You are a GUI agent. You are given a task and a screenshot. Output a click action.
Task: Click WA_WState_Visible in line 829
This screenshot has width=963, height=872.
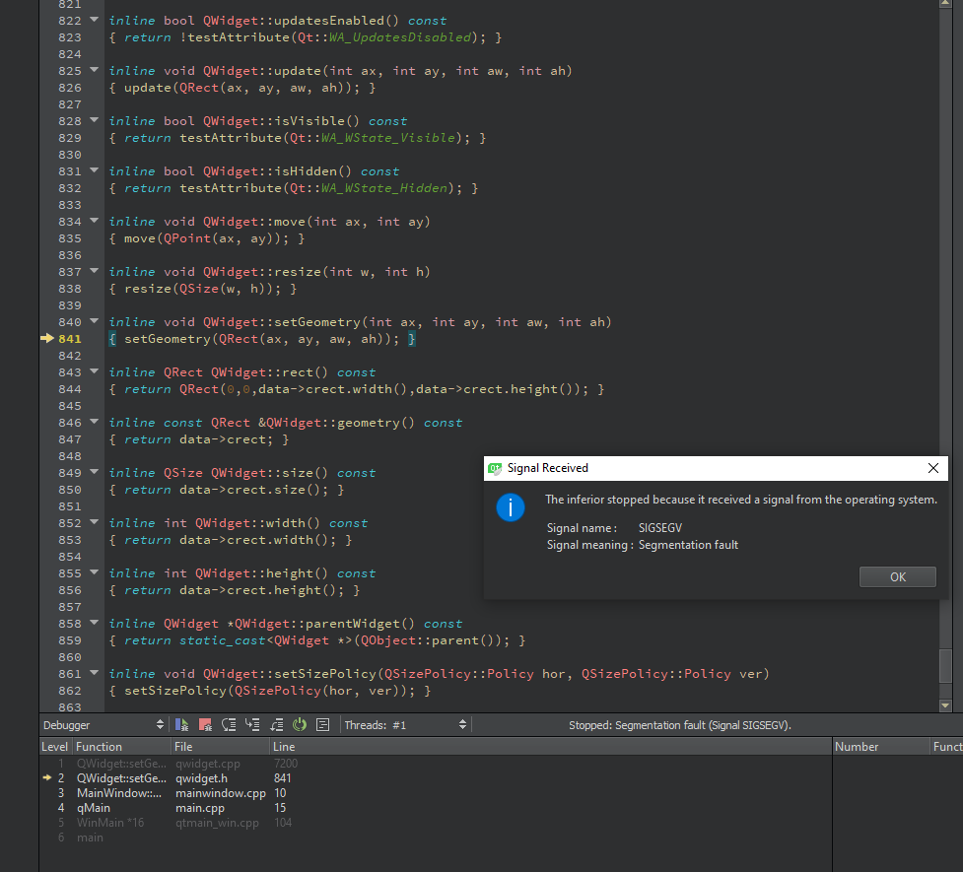point(388,138)
